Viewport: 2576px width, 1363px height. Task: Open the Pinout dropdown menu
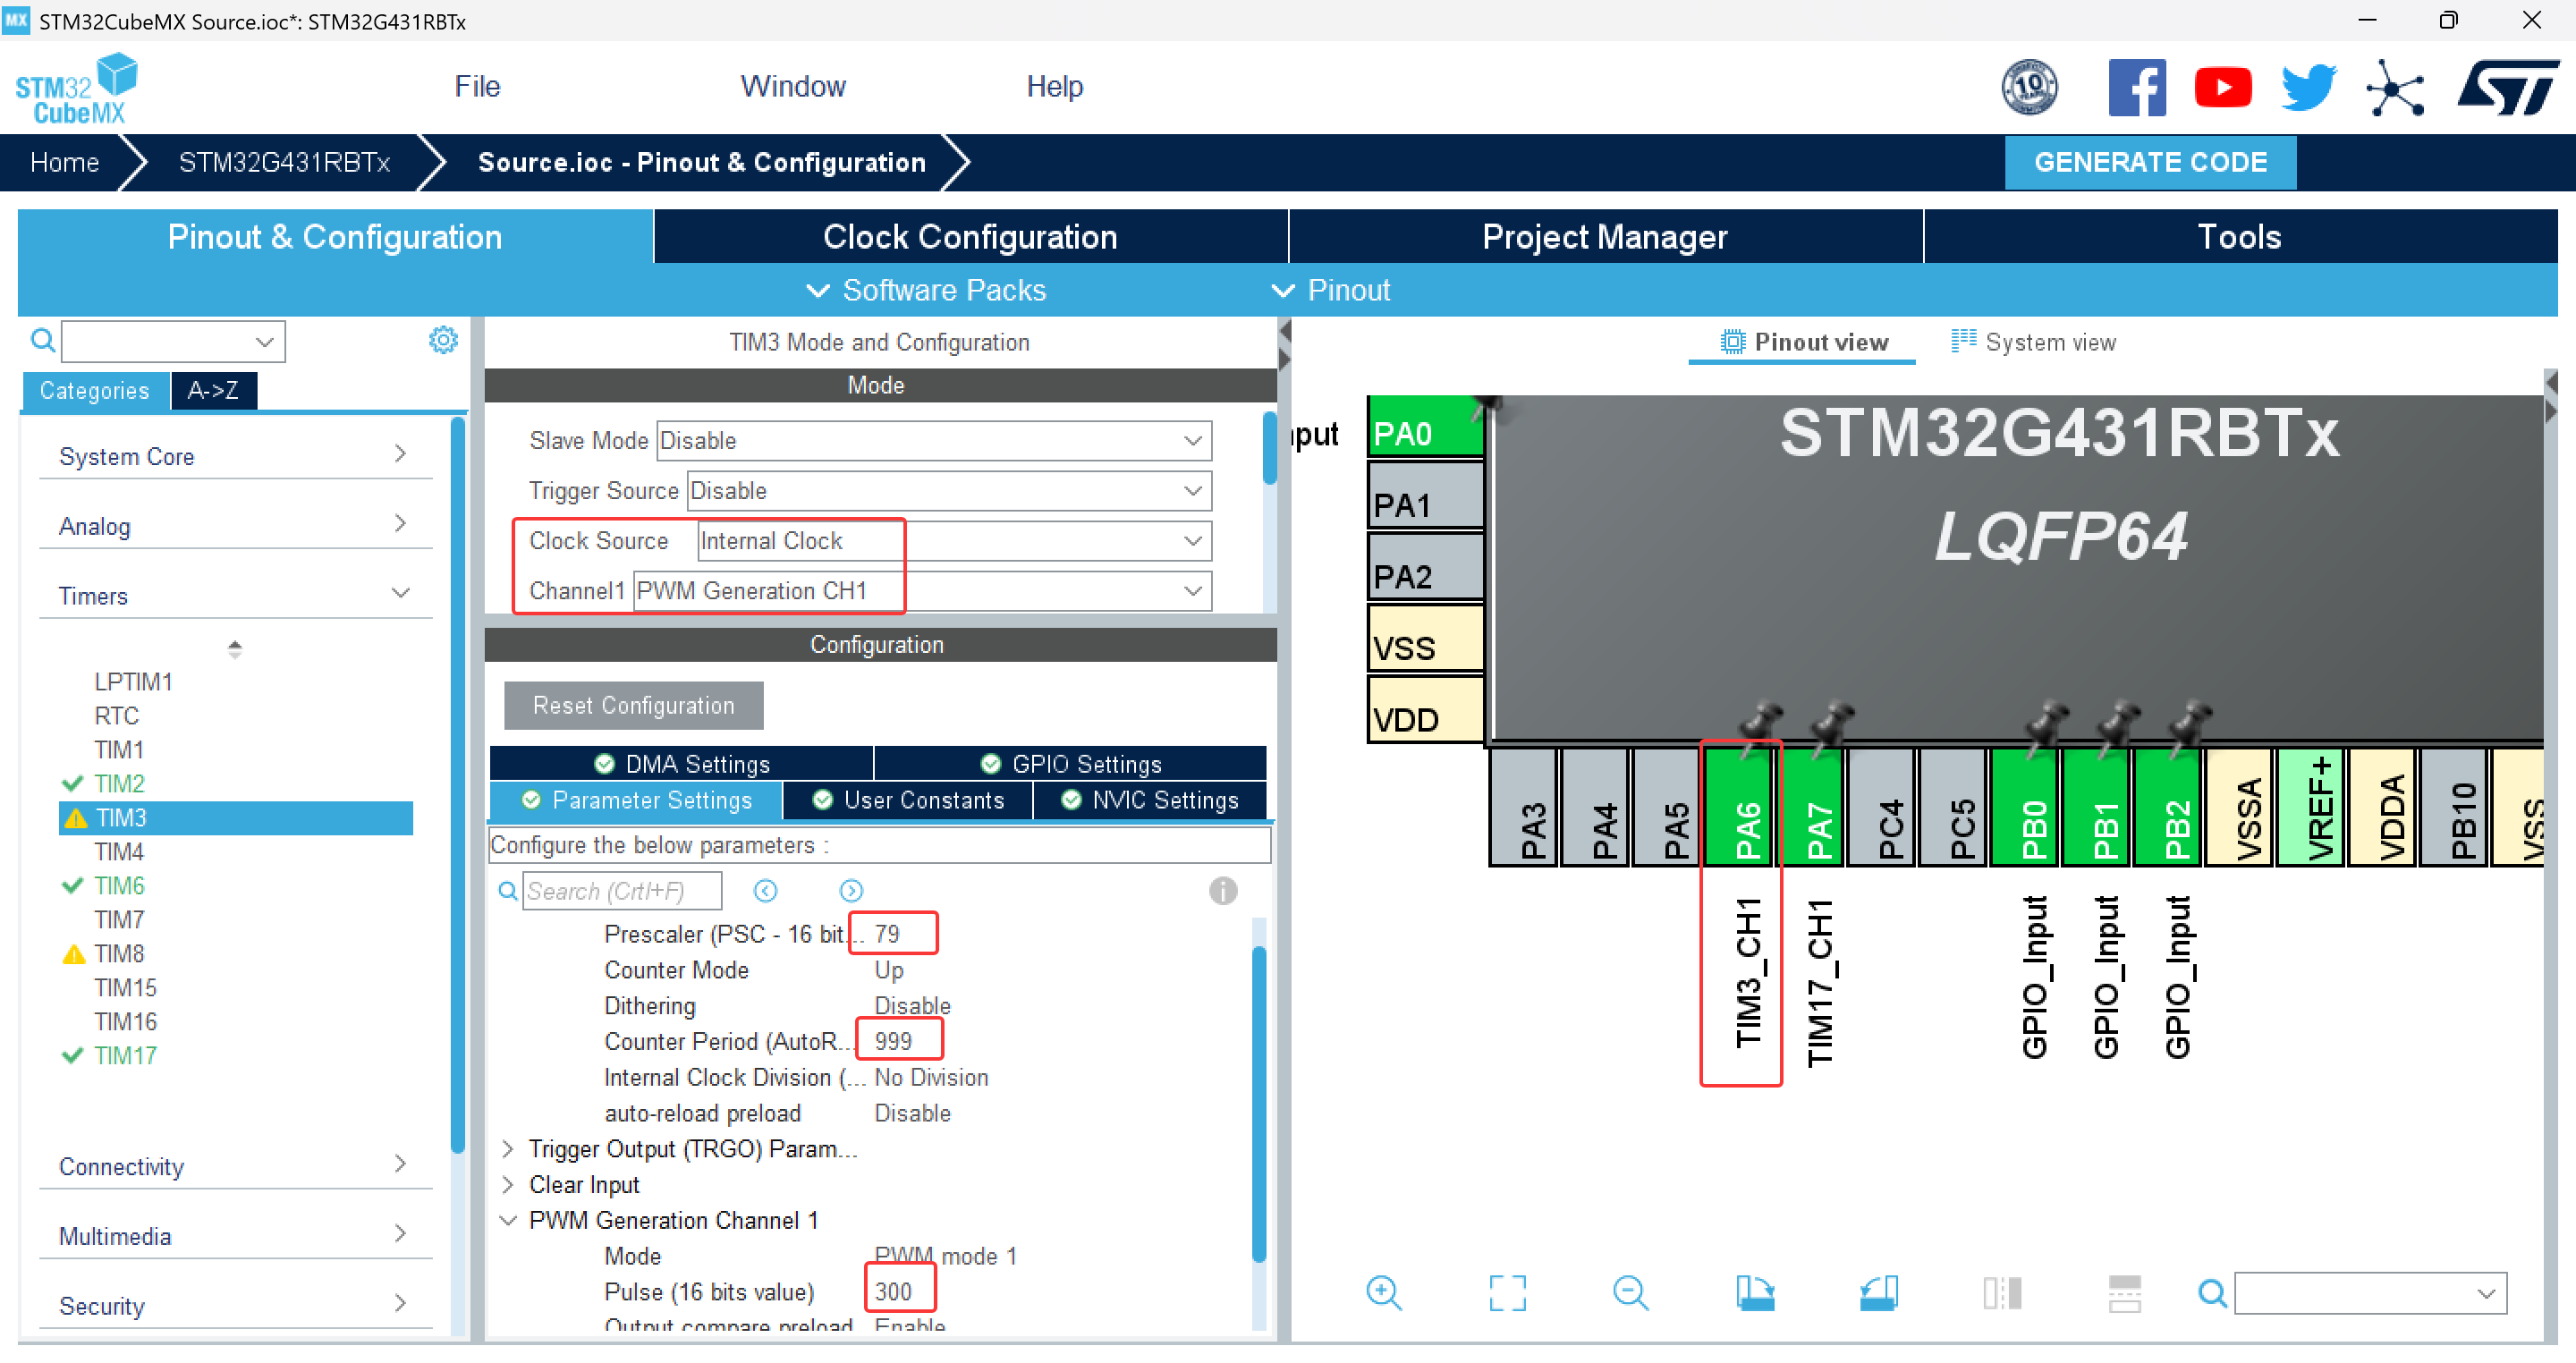click(x=1330, y=290)
